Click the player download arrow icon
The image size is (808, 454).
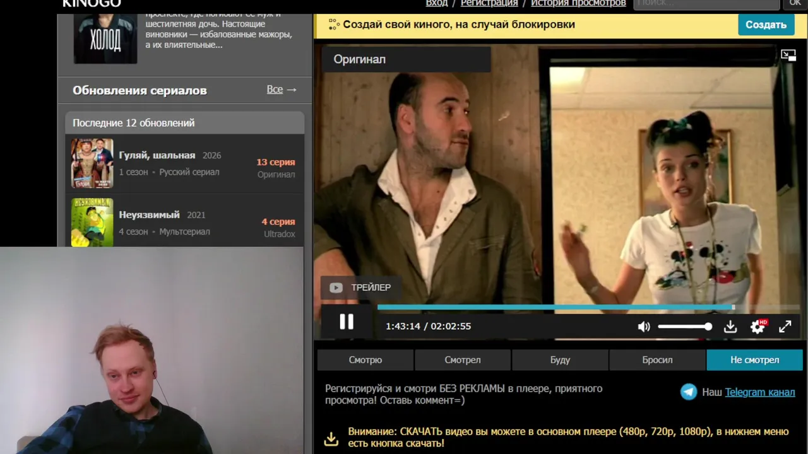(x=730, y=327)
